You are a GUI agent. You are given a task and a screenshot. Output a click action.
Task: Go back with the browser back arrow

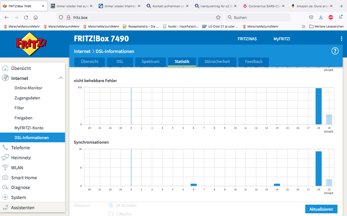tap(7, 17)
